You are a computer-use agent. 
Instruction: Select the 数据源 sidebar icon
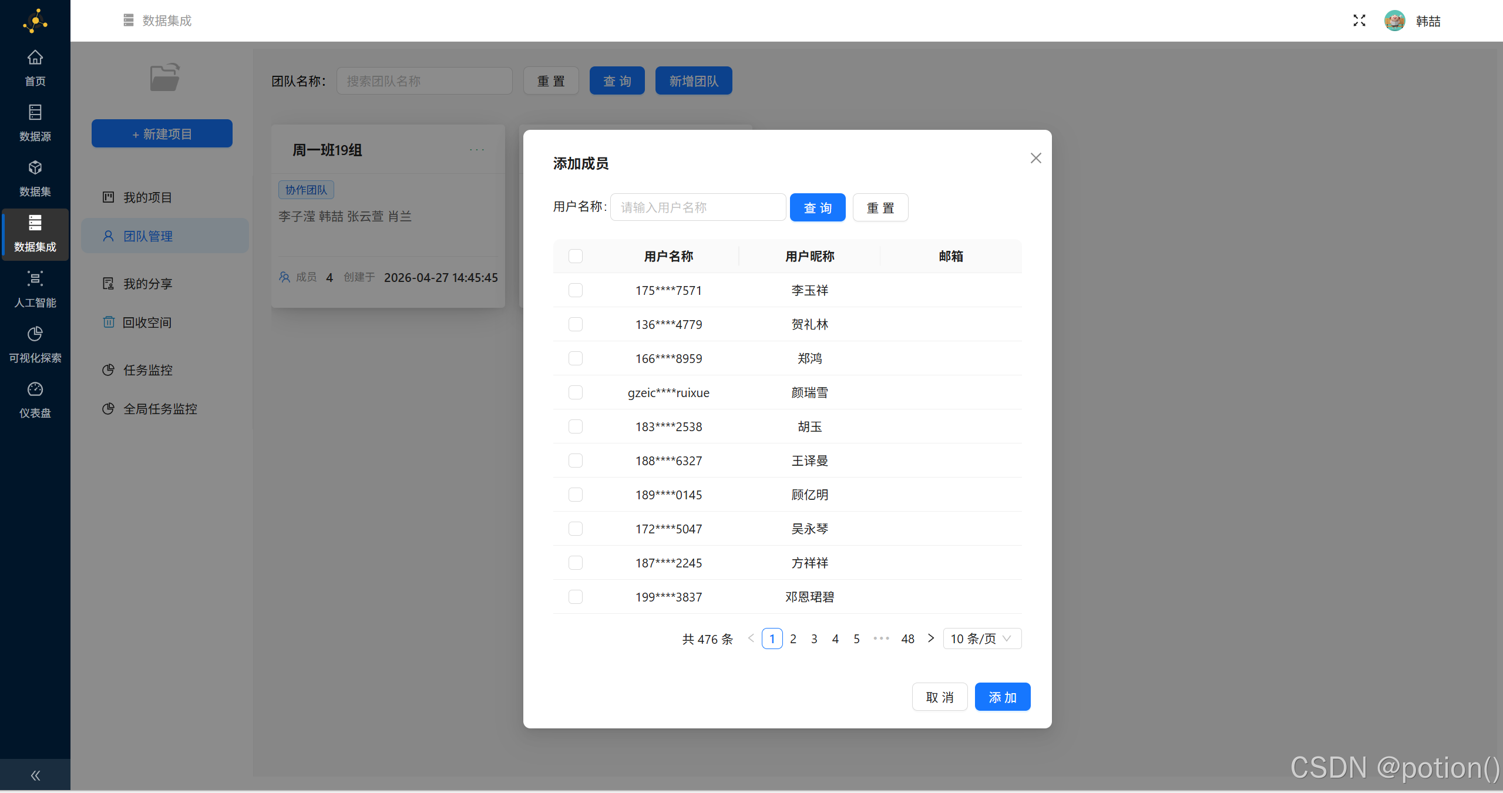coord(35,122)
